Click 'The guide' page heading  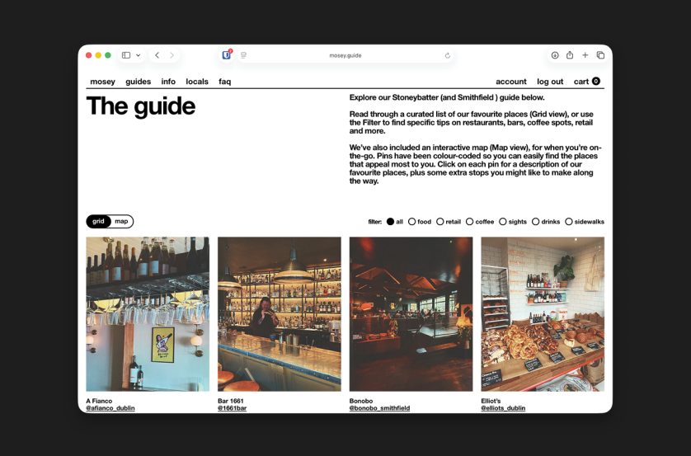pos(141,106)
